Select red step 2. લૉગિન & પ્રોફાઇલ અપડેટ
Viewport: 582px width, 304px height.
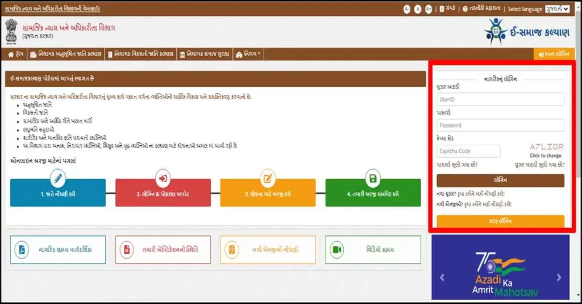point(163,193)
